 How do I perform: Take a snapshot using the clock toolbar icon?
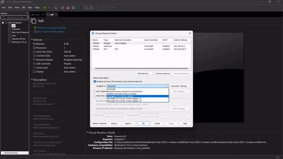coord(62,8)
